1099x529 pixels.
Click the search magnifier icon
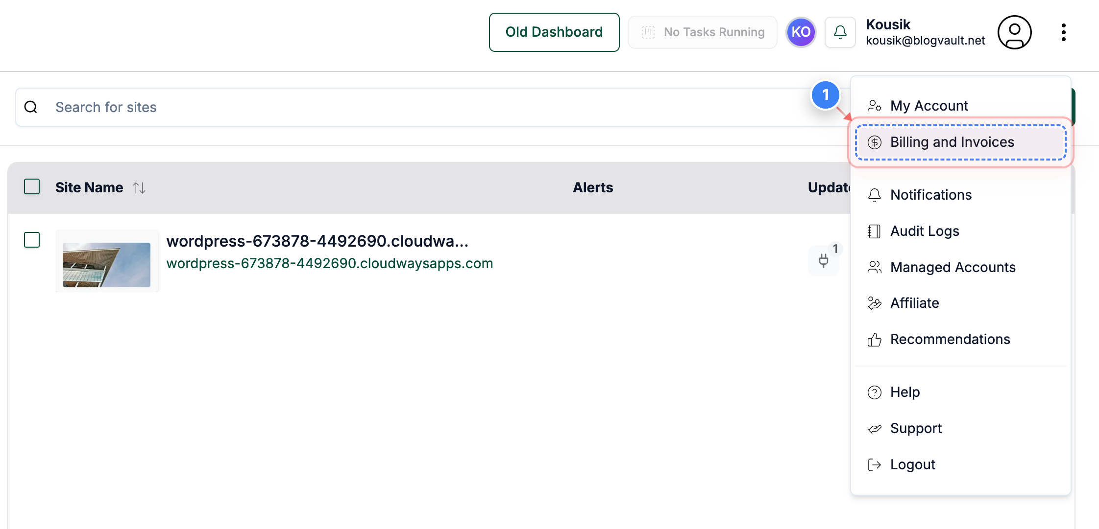31,107
